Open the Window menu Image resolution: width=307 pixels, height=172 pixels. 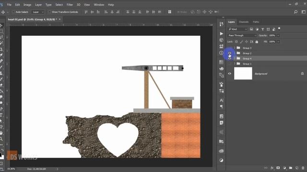[x=99, y=5]
